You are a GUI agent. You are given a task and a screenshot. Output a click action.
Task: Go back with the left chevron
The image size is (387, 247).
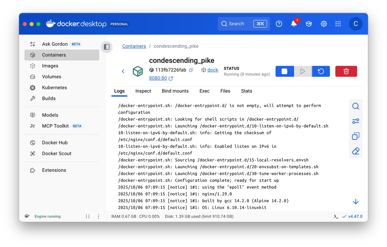click(x=123, y=71)
